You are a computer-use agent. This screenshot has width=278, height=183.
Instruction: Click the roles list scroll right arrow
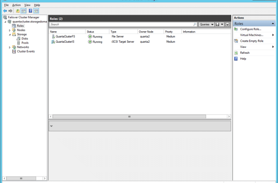coord(229,116)
